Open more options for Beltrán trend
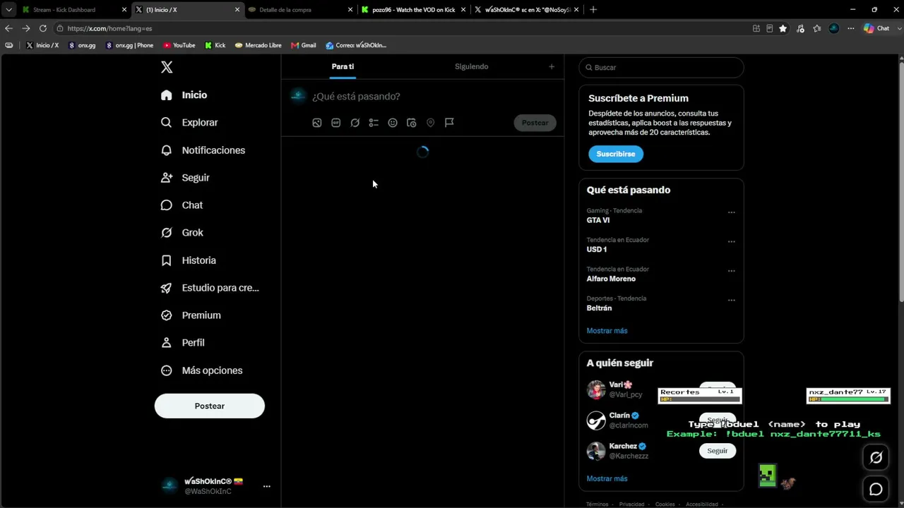Image resolution: width=904 pixels, height=508 pixels. coord(732,300)
